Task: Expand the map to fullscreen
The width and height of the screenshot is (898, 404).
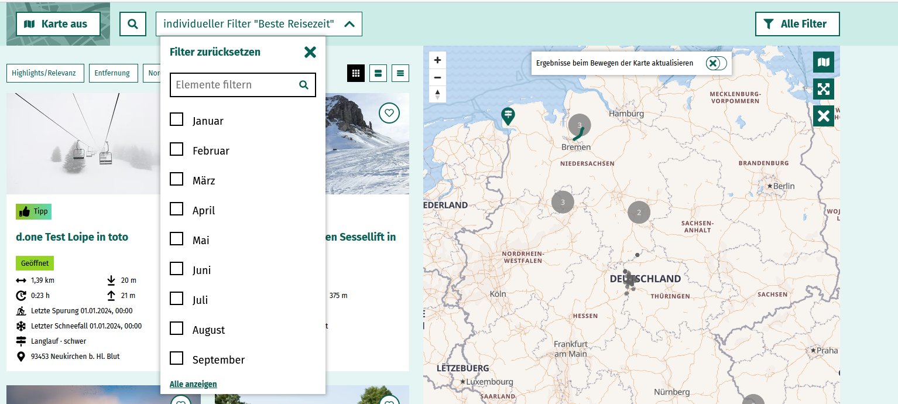Action: 824,89
